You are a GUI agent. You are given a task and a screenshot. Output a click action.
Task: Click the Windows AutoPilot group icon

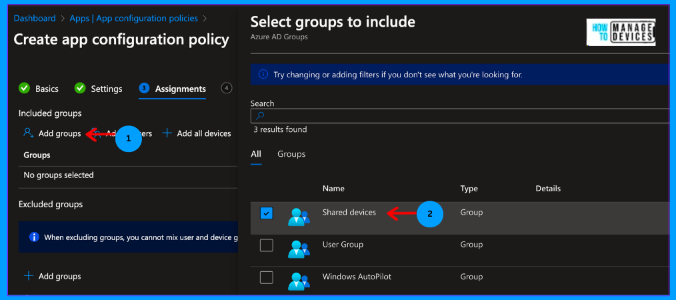click(299, 281)
